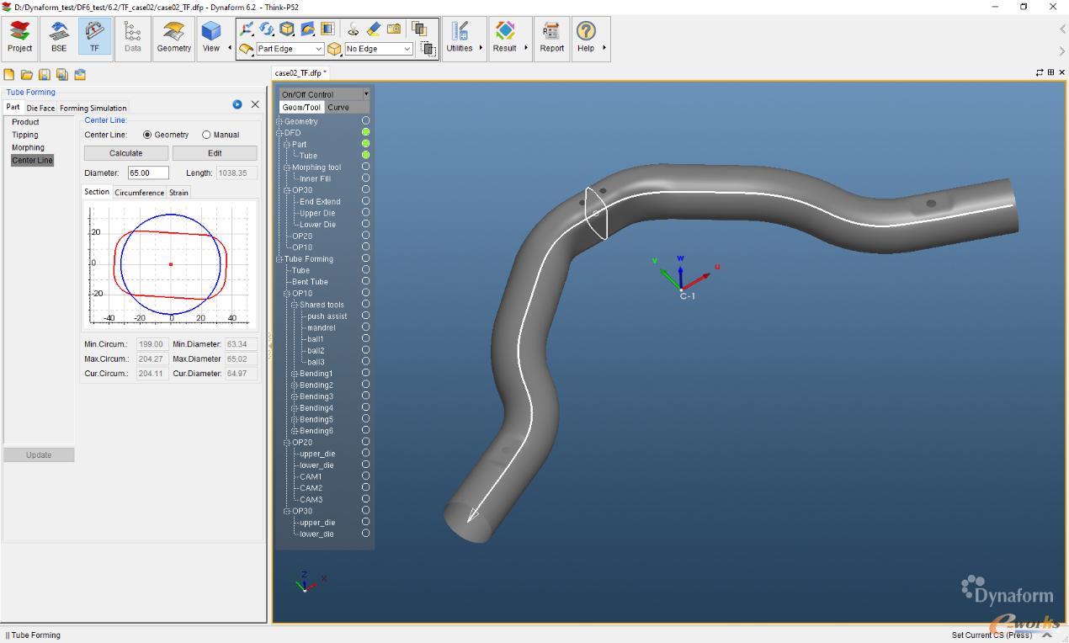
Task: Click the blue section-cut display icon
Action: tap(327, 29)
